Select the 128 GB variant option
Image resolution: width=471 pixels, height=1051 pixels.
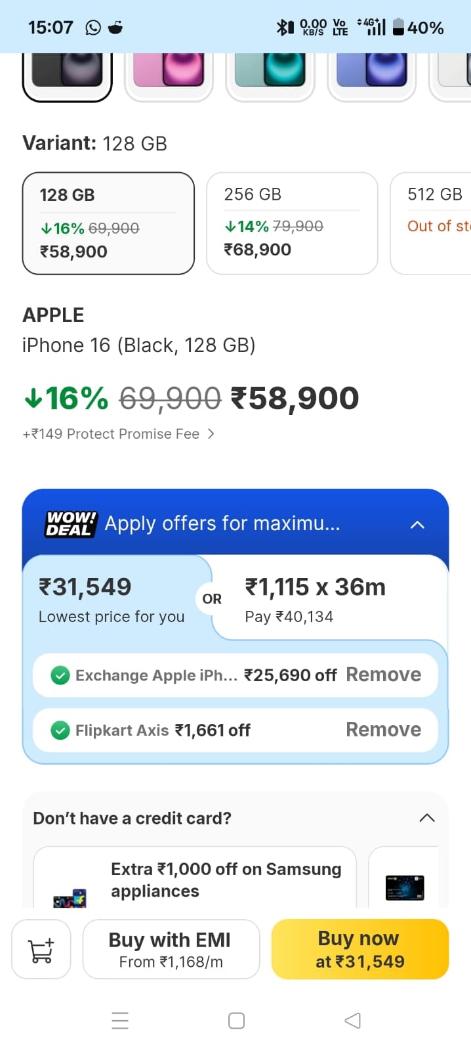point(108,223)
